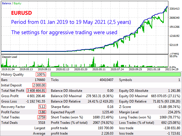Viewport: 182px width, 136px height.
Task: Click the 2020.03.20 date axis label
Action: click(x=81, y=69)
